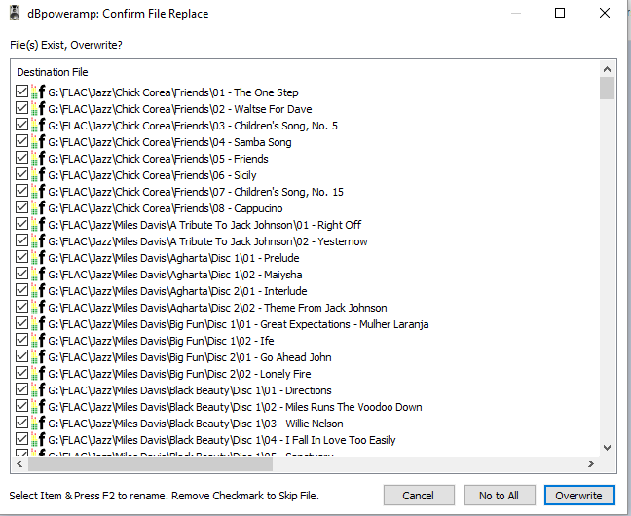Uncheck the 02 - Waltse For Dave file
The width and height of the screenshot is (631, 516).
coord(21,109)
